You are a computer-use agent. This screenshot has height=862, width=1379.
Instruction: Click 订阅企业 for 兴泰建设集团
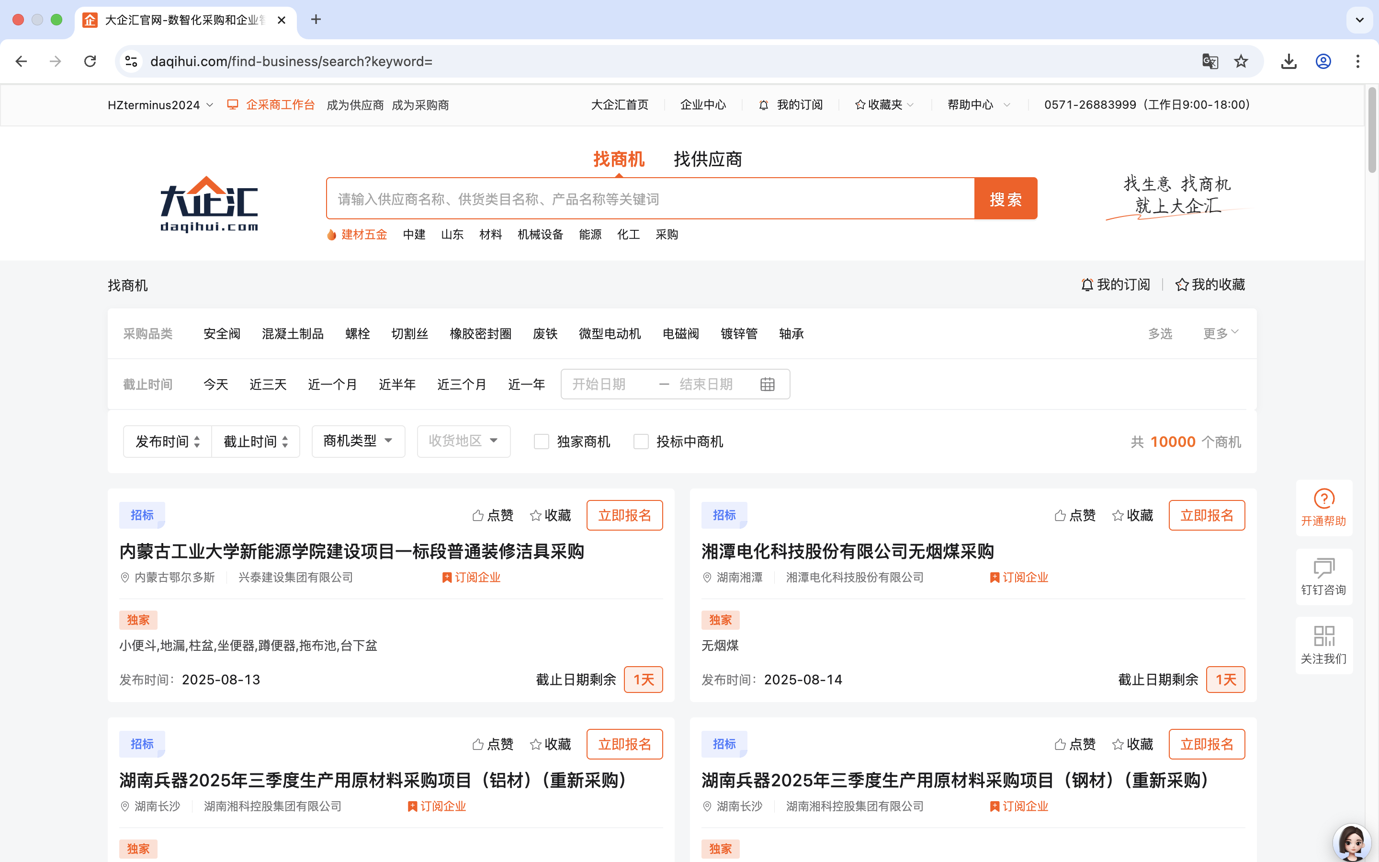point(471,578)
